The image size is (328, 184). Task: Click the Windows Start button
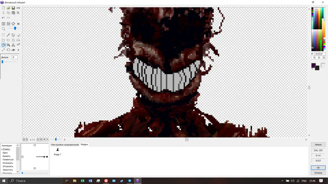(x=3, y=181)
